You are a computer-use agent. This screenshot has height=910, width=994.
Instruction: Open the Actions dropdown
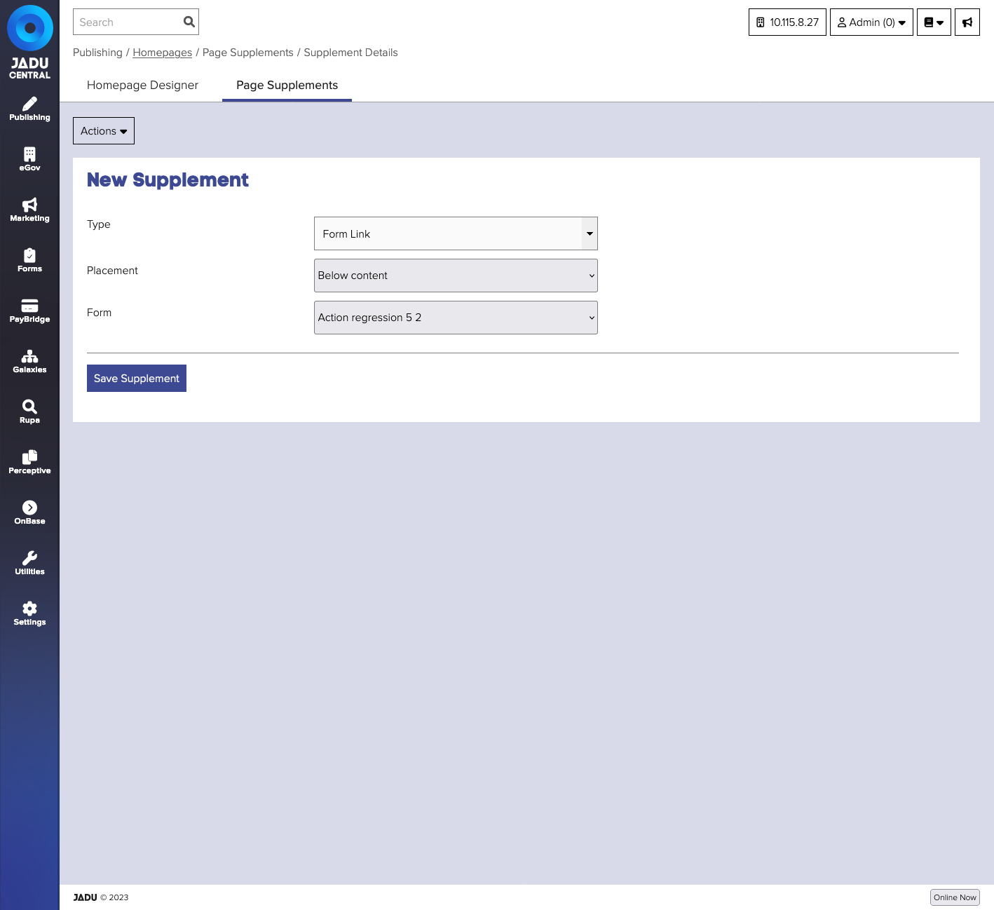coord(104,131)
